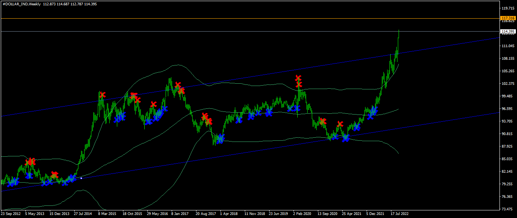The width and height of the screenshot is (517, 218).
Task: Select the latest weekly candle at the chart's far right
Action: pos(399,34)
